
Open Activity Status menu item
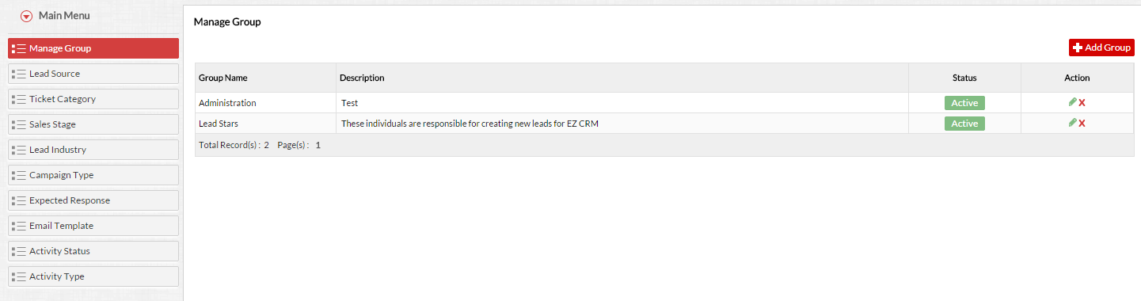(93, 251)
